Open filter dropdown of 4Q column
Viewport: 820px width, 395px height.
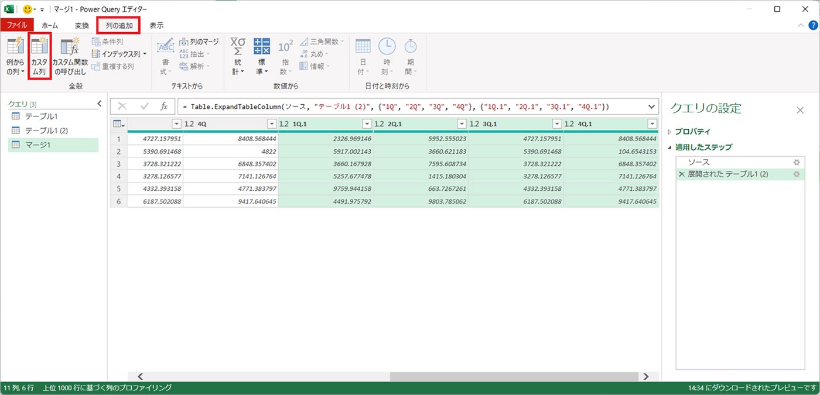[x=272, y=124]
